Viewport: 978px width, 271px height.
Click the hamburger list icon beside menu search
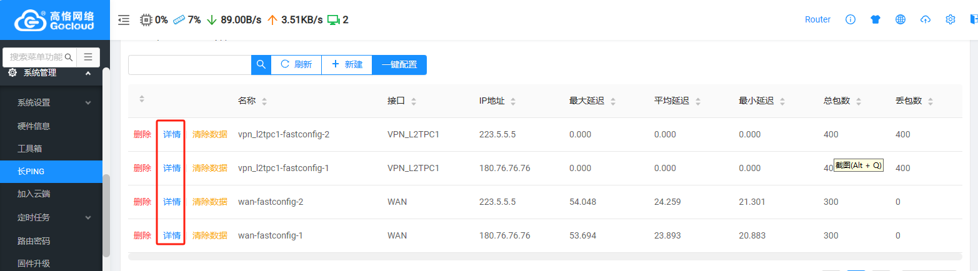[88, 57]
